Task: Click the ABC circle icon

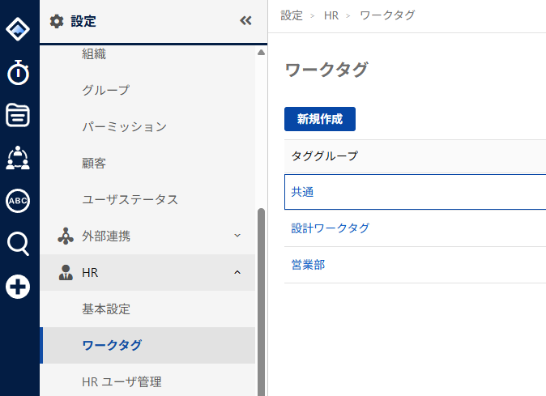Action: [x=18, y=201]
